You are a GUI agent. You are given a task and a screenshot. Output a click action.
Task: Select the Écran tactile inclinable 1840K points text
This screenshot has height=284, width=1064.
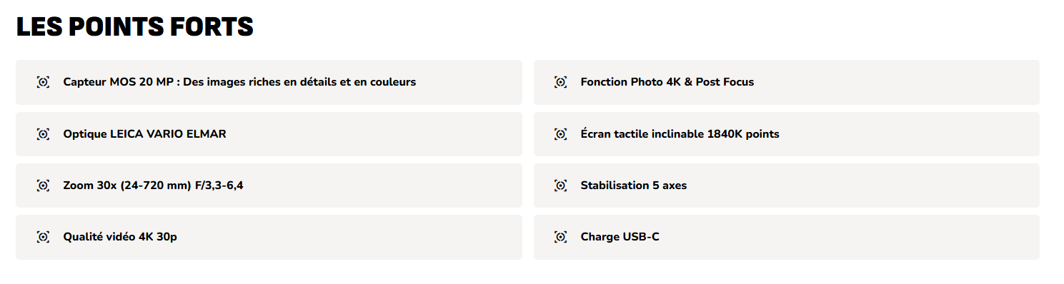coord(680,133)
